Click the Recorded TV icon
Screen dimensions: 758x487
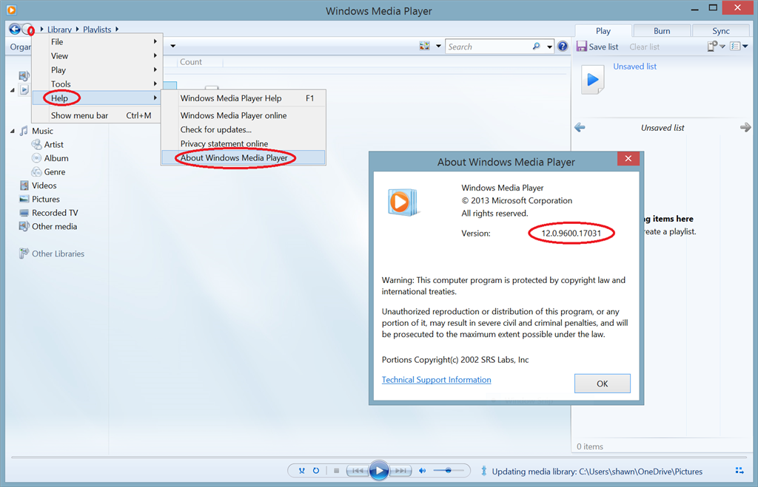pos(24,213)
